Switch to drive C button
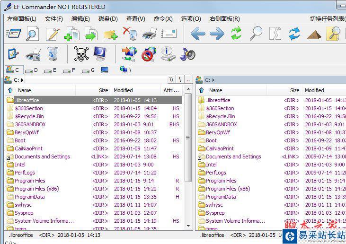Viewport: 346px width, 244px height. [x=14, y=70]
